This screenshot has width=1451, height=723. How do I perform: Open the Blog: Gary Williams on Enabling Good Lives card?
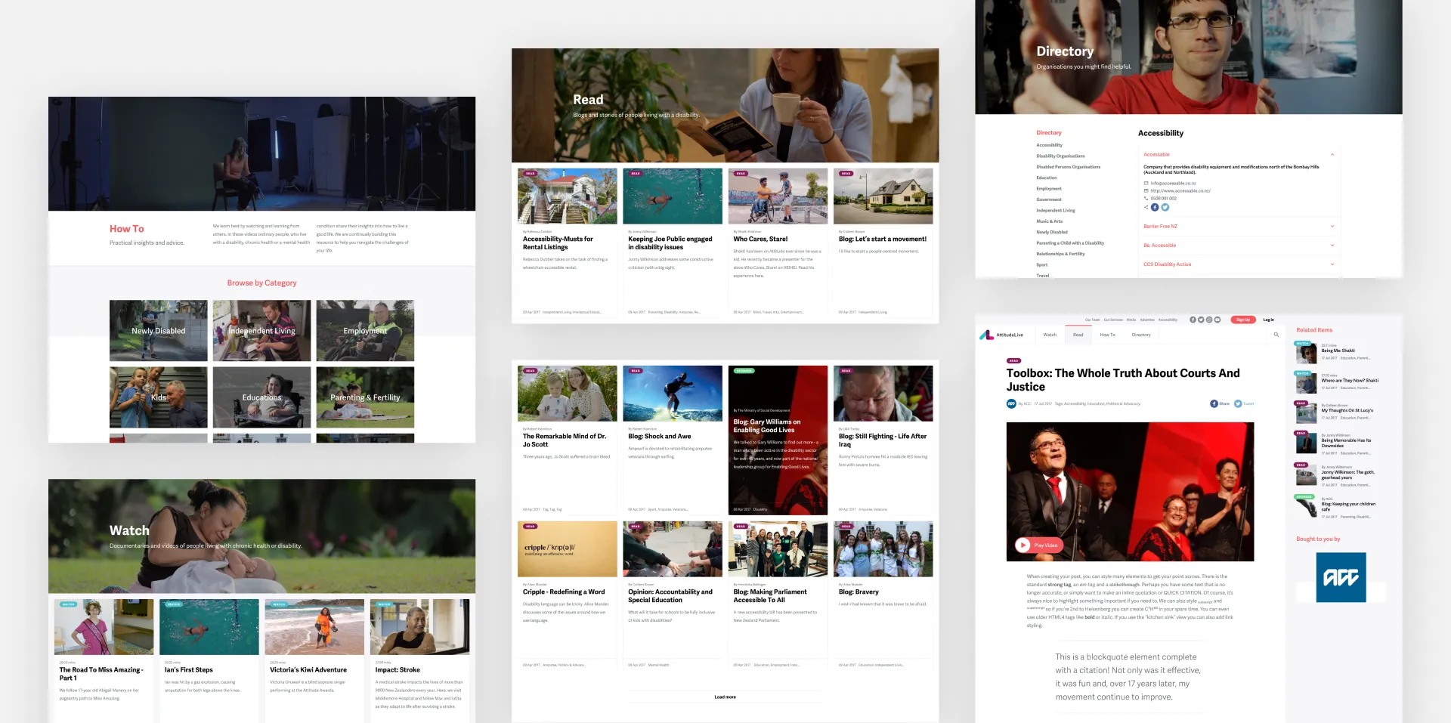click(x=778, y=440)
